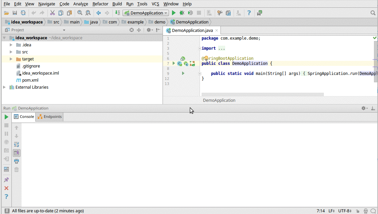
Task: Rerun DemoApplication in the Run panel
Action: coord(6,117)
